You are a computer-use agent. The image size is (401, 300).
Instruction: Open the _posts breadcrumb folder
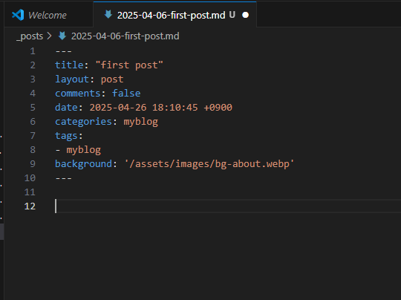coord(30,36)
